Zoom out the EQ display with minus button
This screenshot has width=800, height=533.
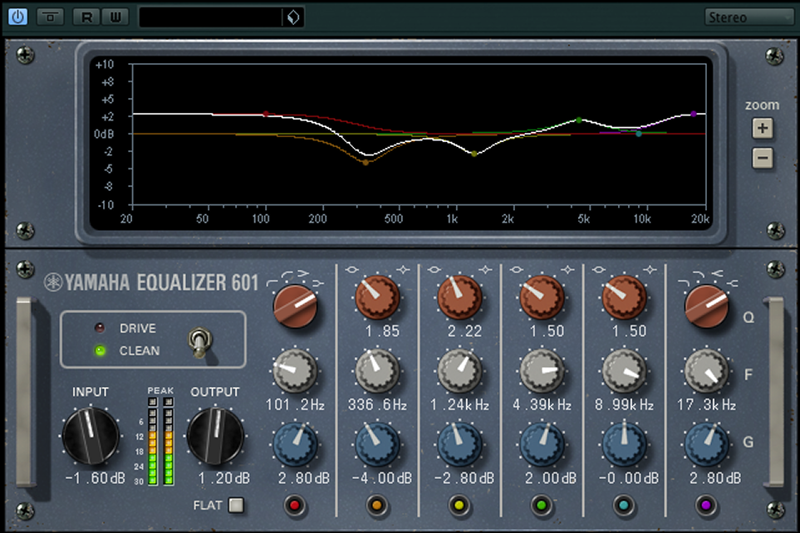[763, 158]
